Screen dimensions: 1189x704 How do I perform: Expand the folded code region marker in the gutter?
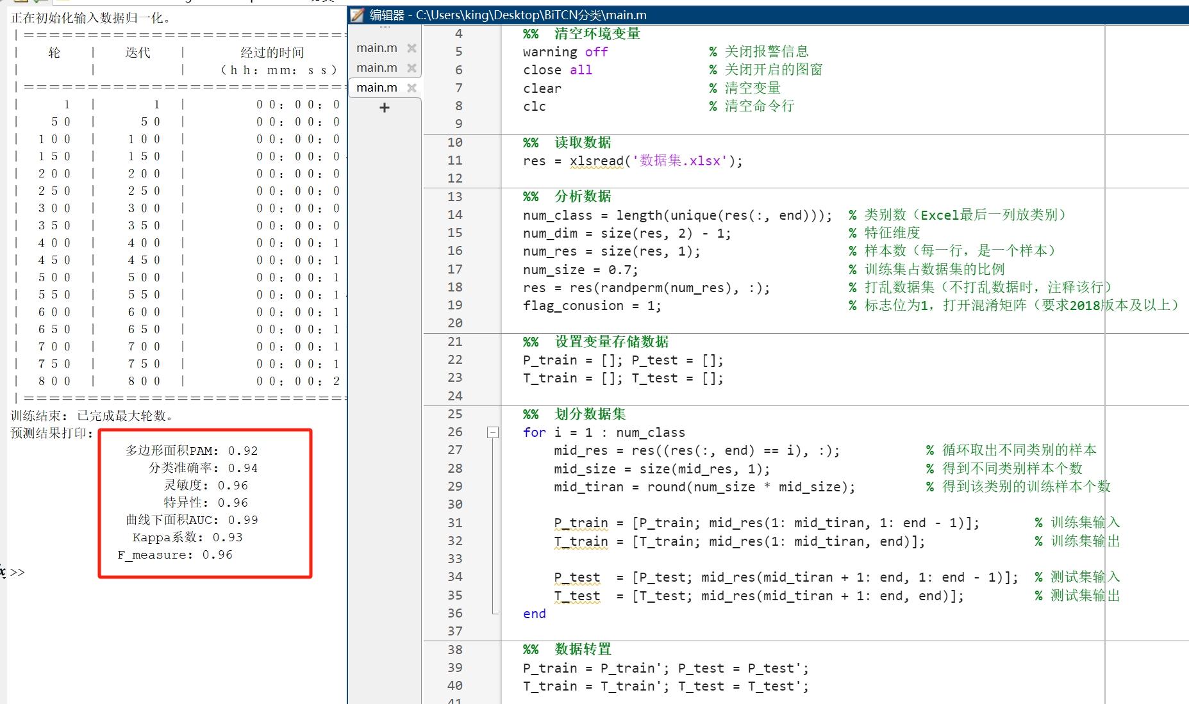pos(493,432)
